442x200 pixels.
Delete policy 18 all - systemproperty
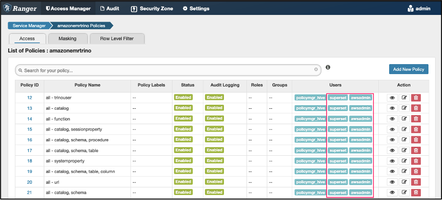(416, 161)
